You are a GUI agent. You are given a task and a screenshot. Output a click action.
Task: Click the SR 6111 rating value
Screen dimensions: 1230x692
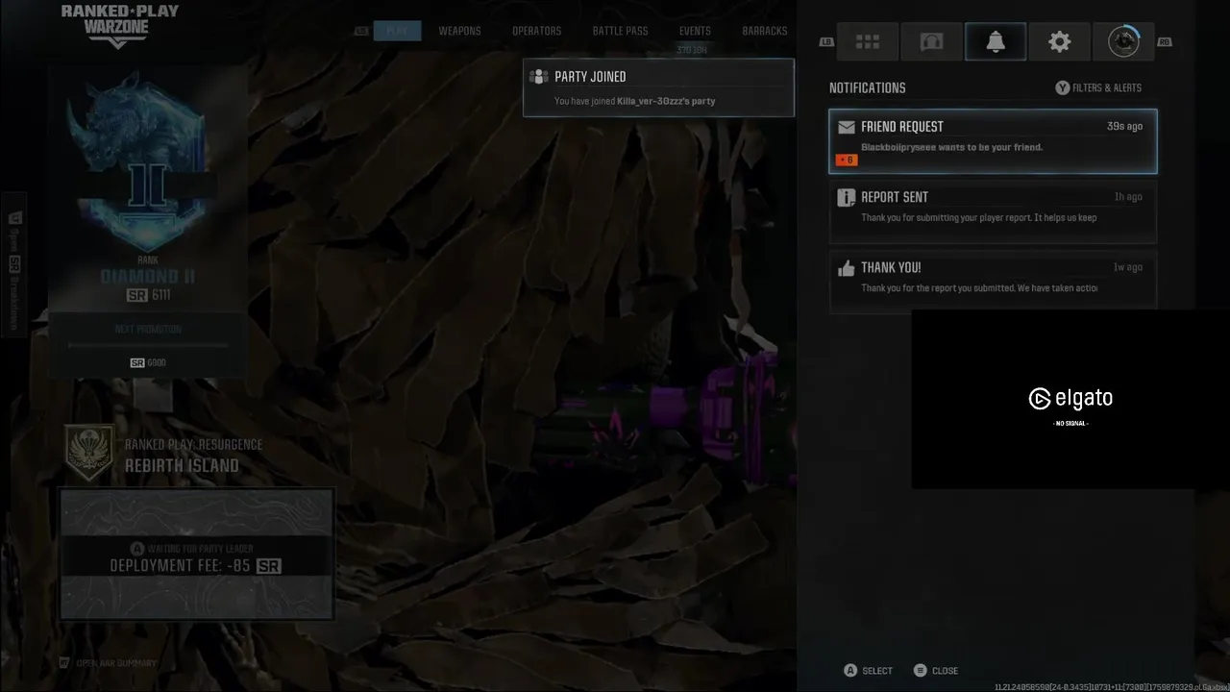point(149,295)
